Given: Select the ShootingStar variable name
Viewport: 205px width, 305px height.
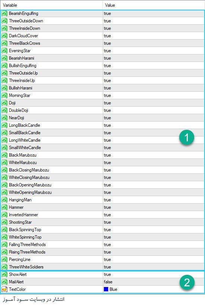Looking at the screenshot, I should 20,222.
